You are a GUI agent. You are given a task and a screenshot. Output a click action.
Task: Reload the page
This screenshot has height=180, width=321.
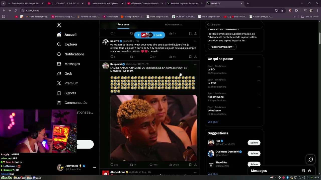16,10
